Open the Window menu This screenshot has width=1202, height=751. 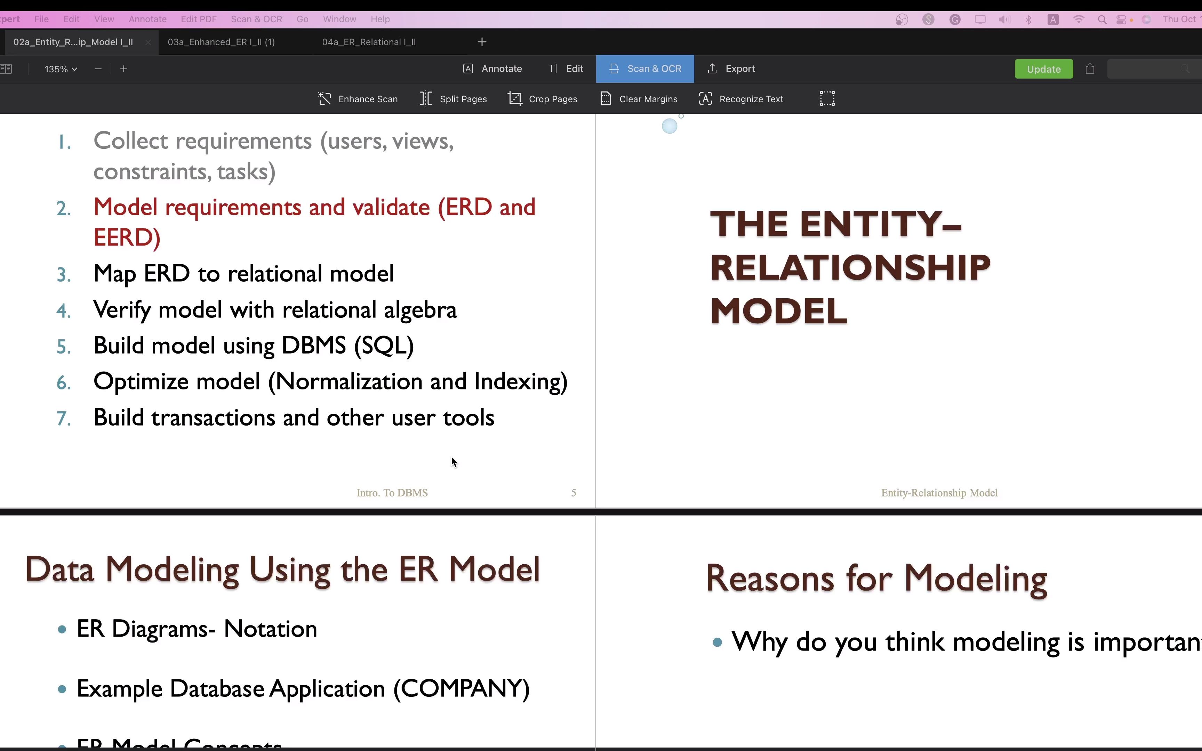tap(340, 19)
